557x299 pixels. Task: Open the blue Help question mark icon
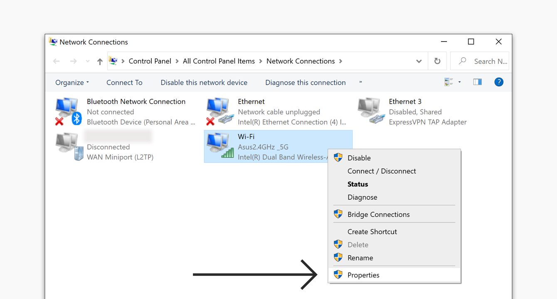pos(499,82)
